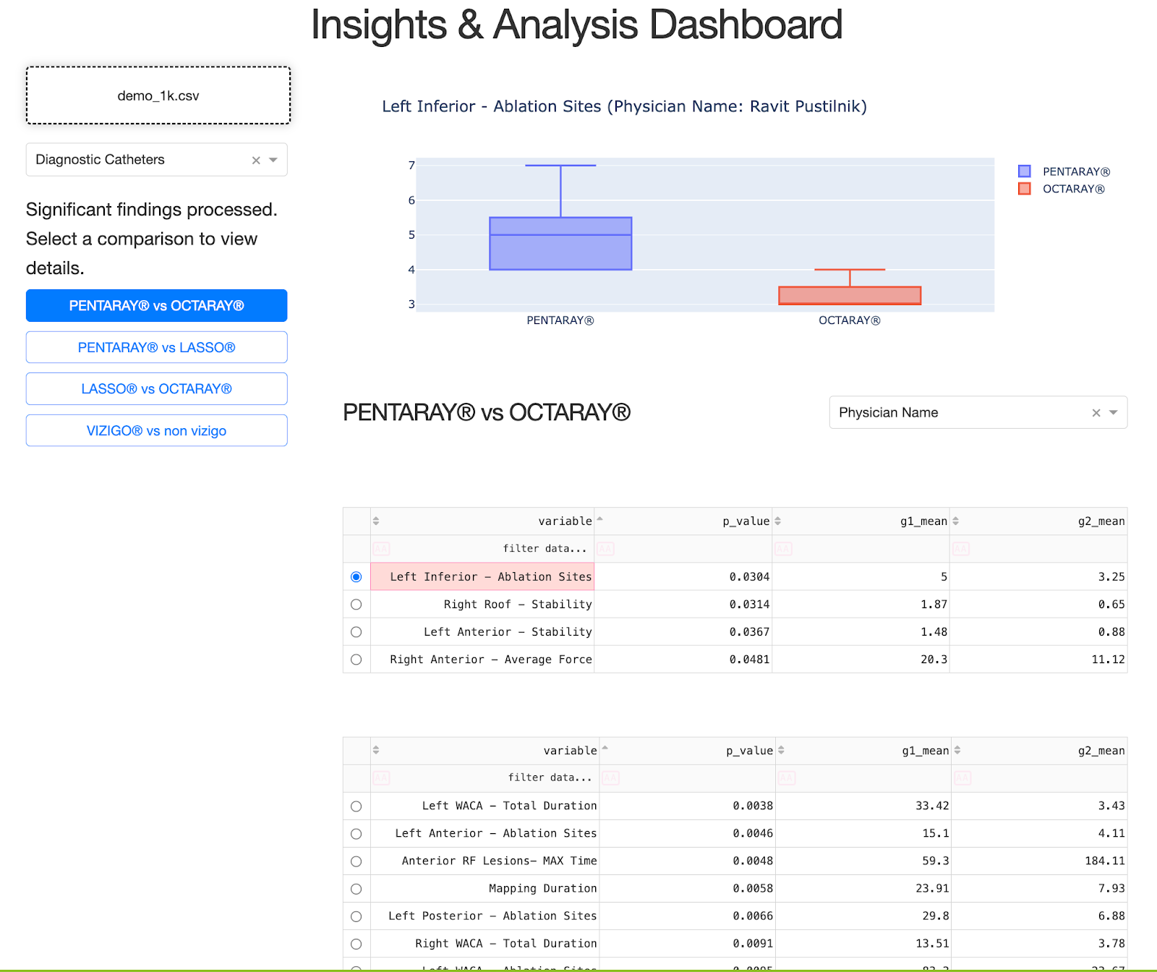Toggle case sensitivity for second table g2_mean filter
The image size is (1157, 972).
[x=962, y=778]
